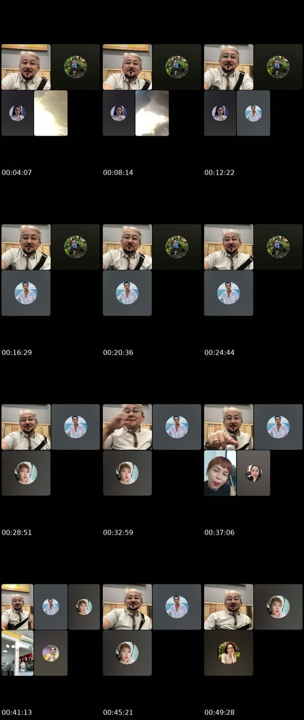Click the 00:16:29 timestamp label
Image resolution: width=304 pixels, height=720 pixels.
[x=17, y=353]
